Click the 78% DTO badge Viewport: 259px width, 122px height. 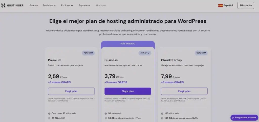[88, 53]
